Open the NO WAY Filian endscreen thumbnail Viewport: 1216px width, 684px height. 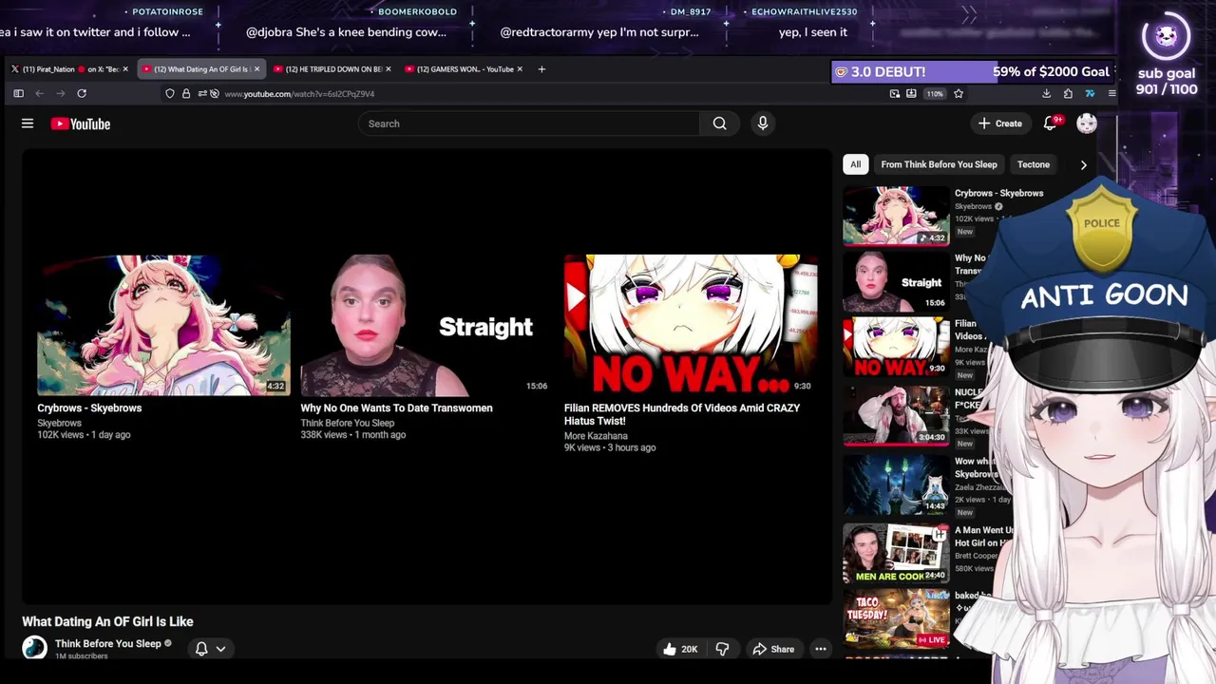(690, 325)
